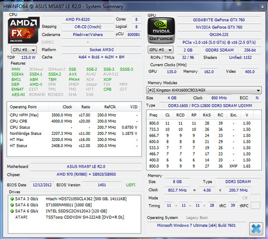Click the AMD 970 chipset field
268x239 pixels.
pyautogui.click(x=86, y=174)
